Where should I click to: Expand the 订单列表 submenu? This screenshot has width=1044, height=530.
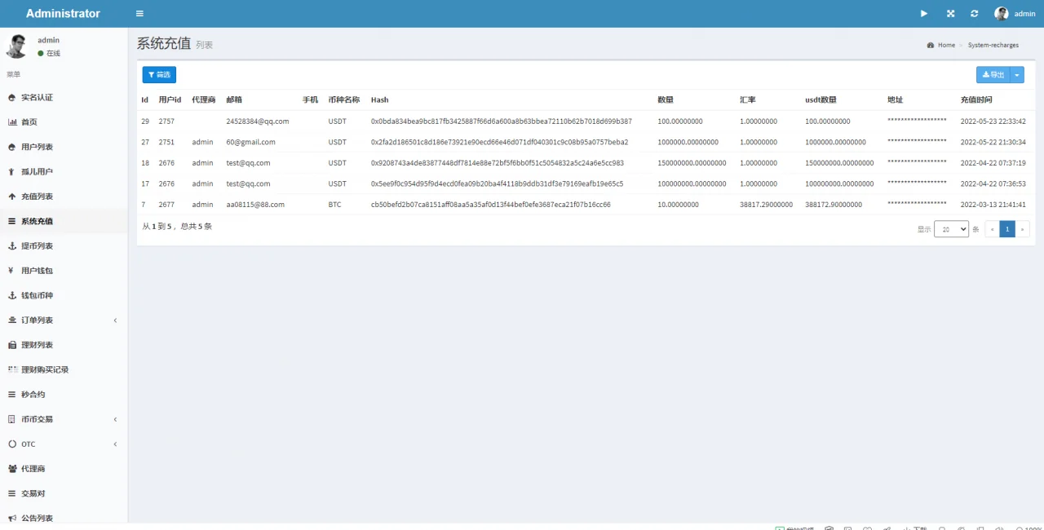point(37,320)
